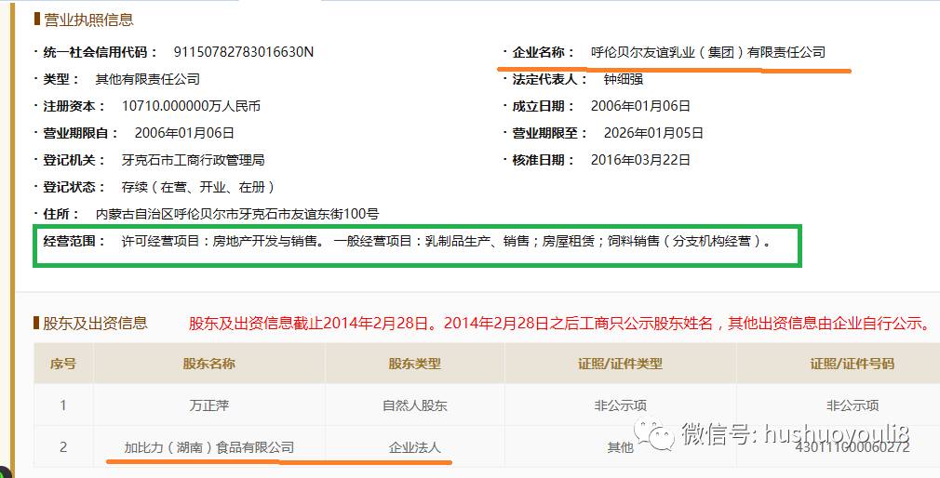Click founding date value next to 成立日期

tap(640, 106)
